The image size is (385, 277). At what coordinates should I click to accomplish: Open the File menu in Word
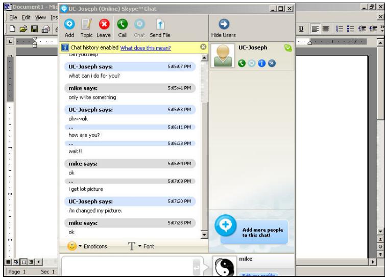coord(13,18)
